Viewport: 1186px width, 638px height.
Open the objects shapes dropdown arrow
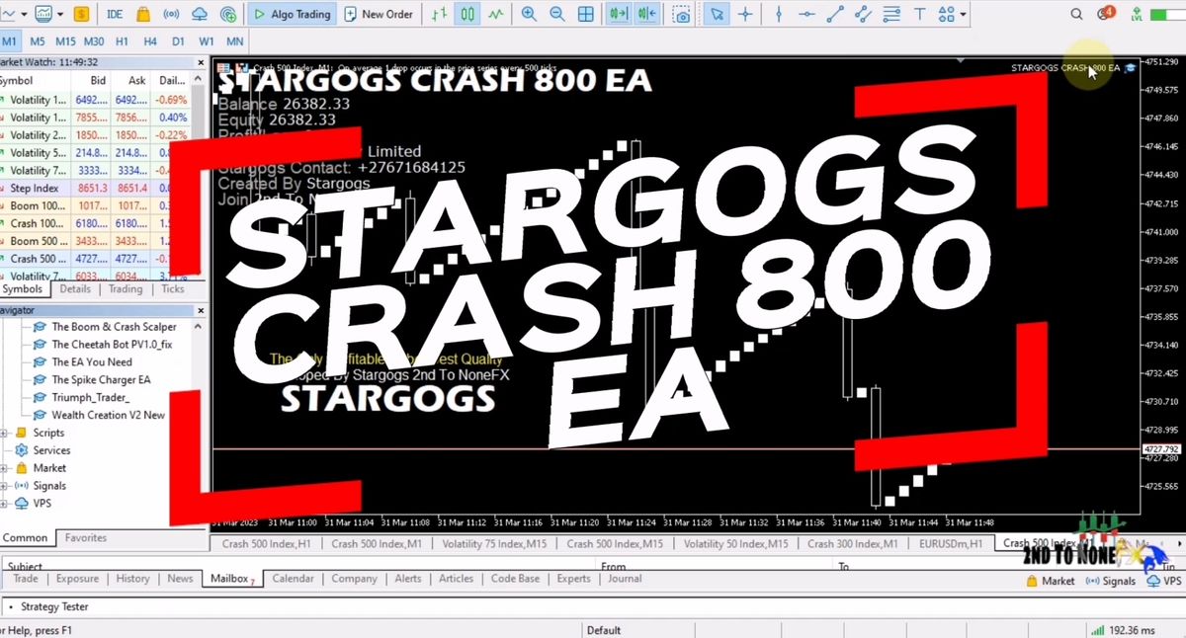tap(964, 14)
